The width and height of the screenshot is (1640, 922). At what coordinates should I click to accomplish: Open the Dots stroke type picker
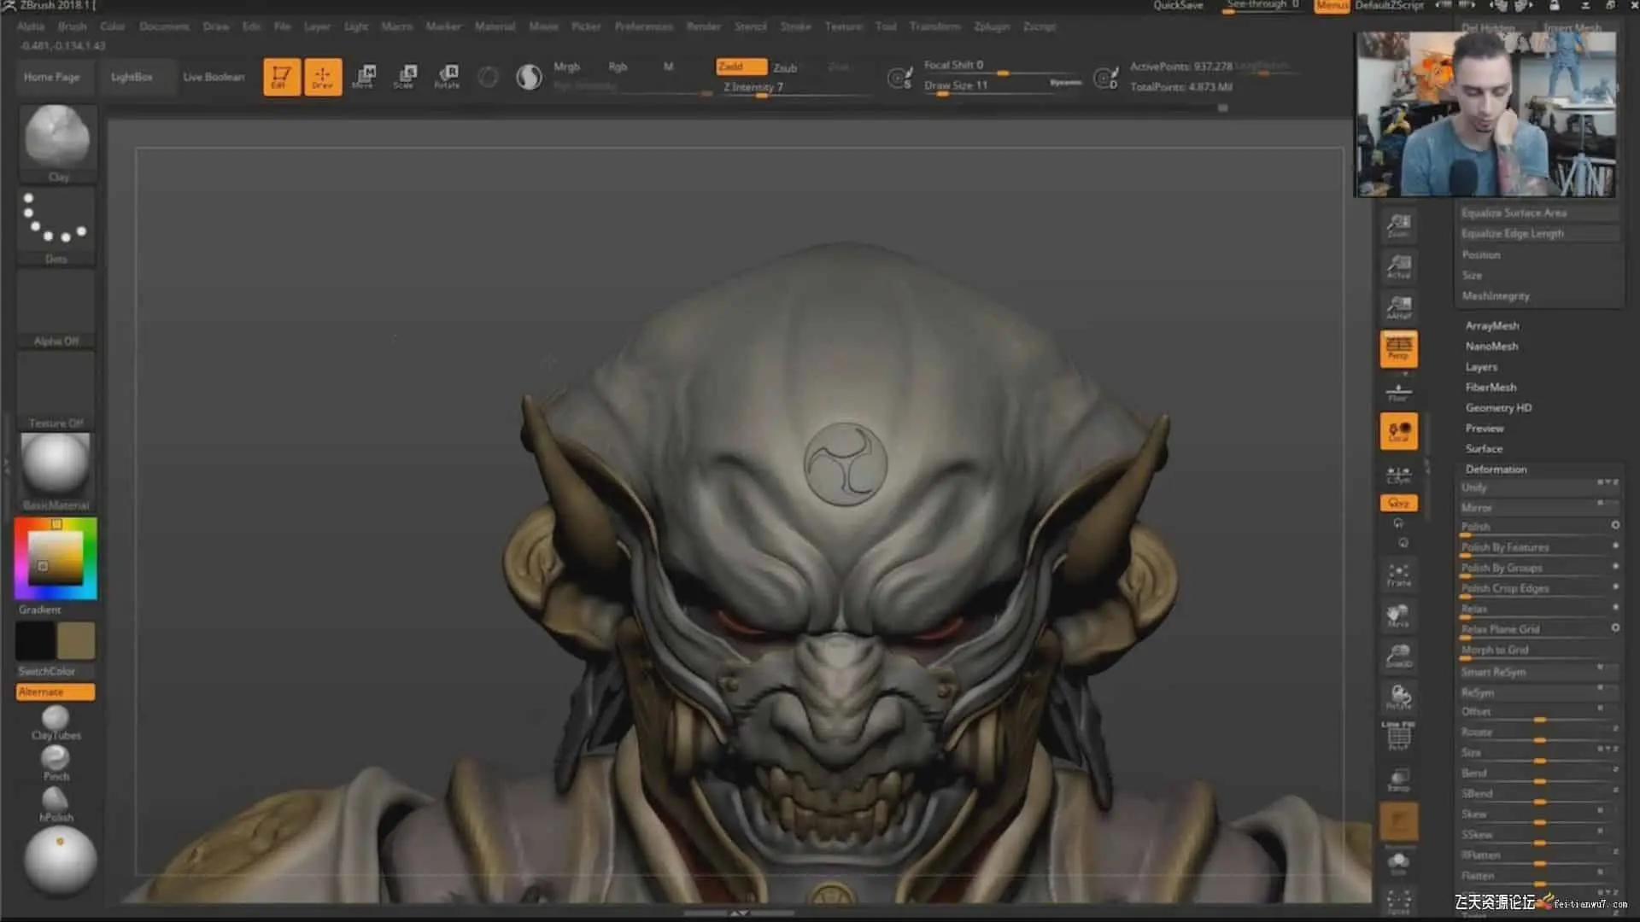click(x=57, y=225)
